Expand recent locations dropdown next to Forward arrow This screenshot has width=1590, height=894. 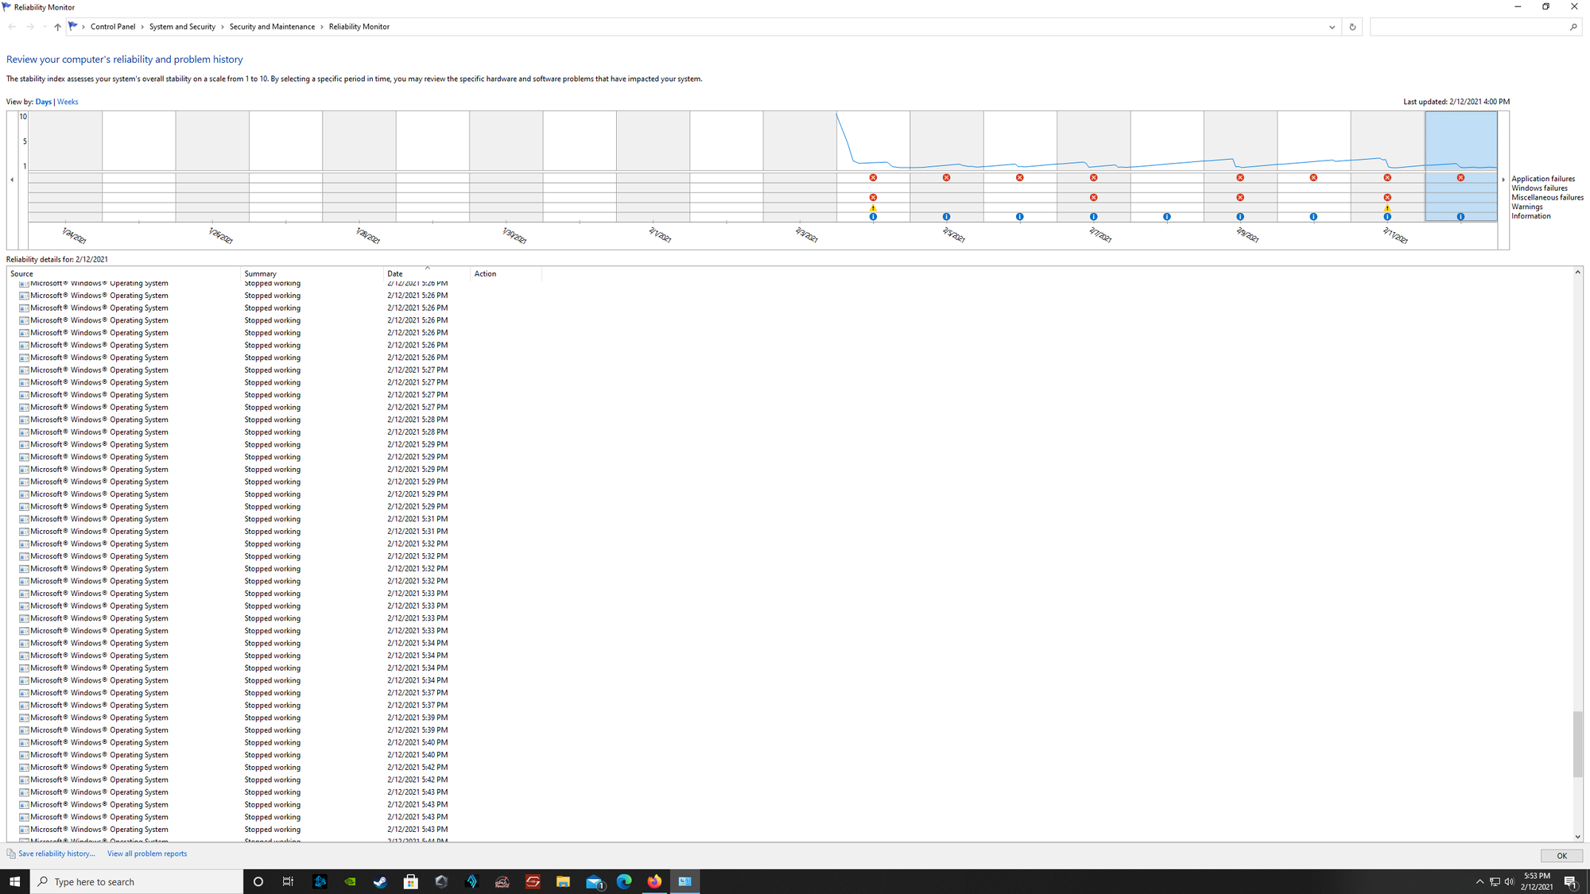pos(45,27)
